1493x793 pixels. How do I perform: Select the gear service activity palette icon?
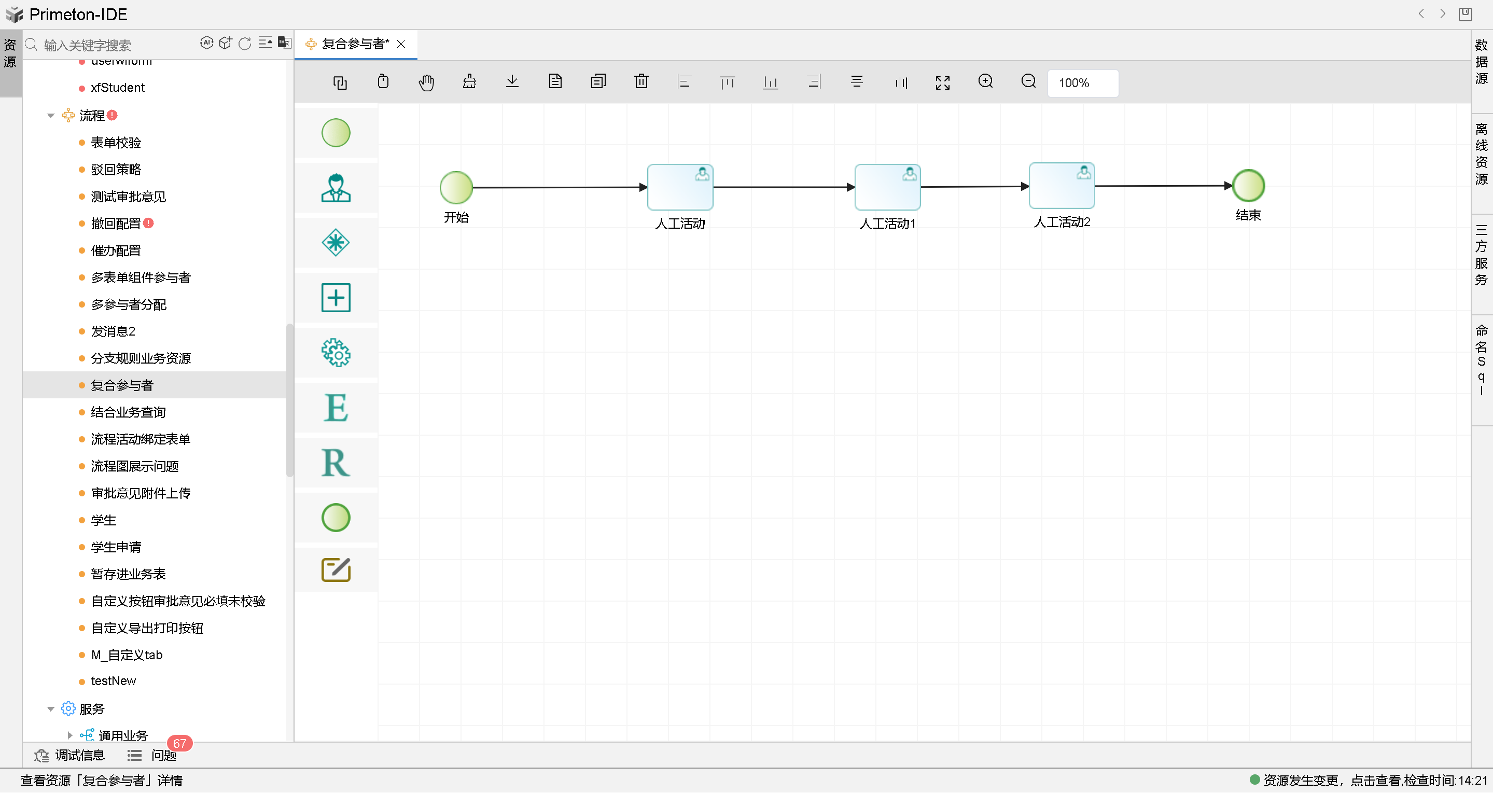[336, 353]
